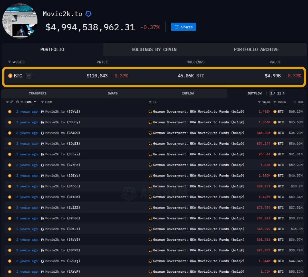This screenshot has height=277, width=308.
Task: Click the BTC token icon in the 3DiLs row
Action: [275, 229]
